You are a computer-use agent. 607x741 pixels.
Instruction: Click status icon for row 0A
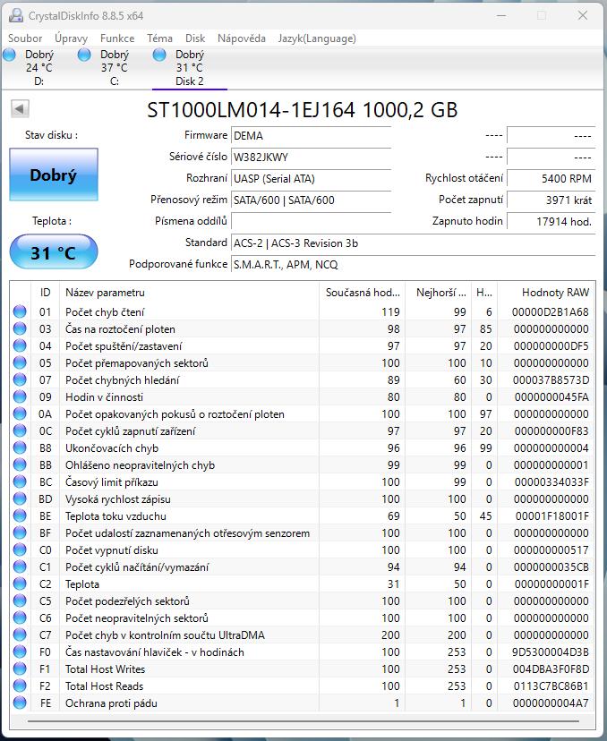(x=20, y=413)
